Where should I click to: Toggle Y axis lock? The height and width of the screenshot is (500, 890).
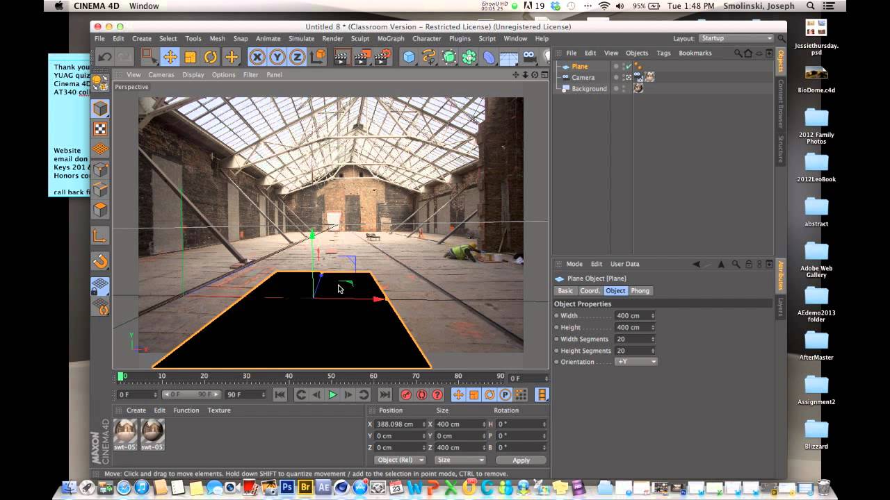(x=277, y=57)
